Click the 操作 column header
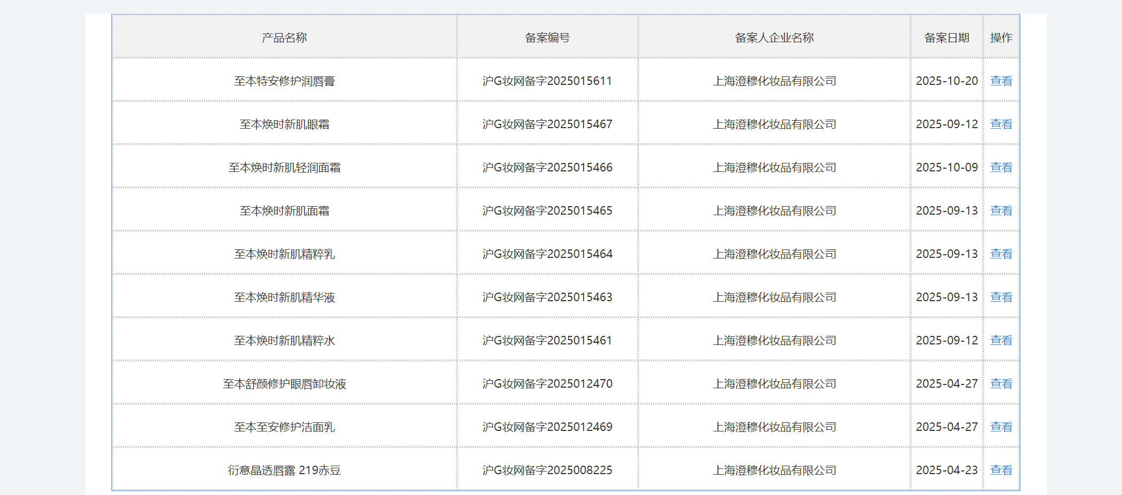 tap(1001, 37)
